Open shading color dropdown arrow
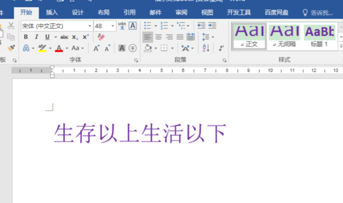 [x=156, y=48]
